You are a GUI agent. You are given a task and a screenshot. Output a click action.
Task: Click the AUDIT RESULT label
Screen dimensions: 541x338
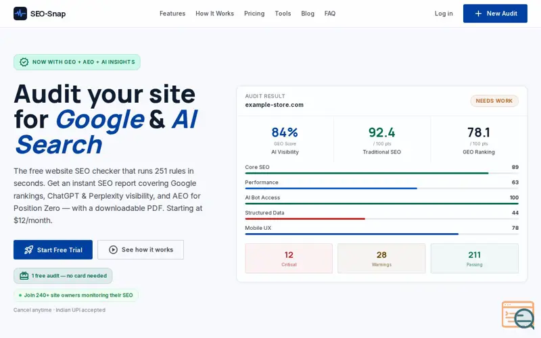265,96
